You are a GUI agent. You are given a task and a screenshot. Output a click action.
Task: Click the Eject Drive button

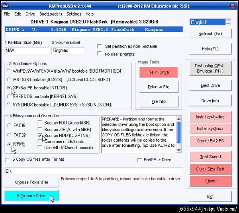210,85
